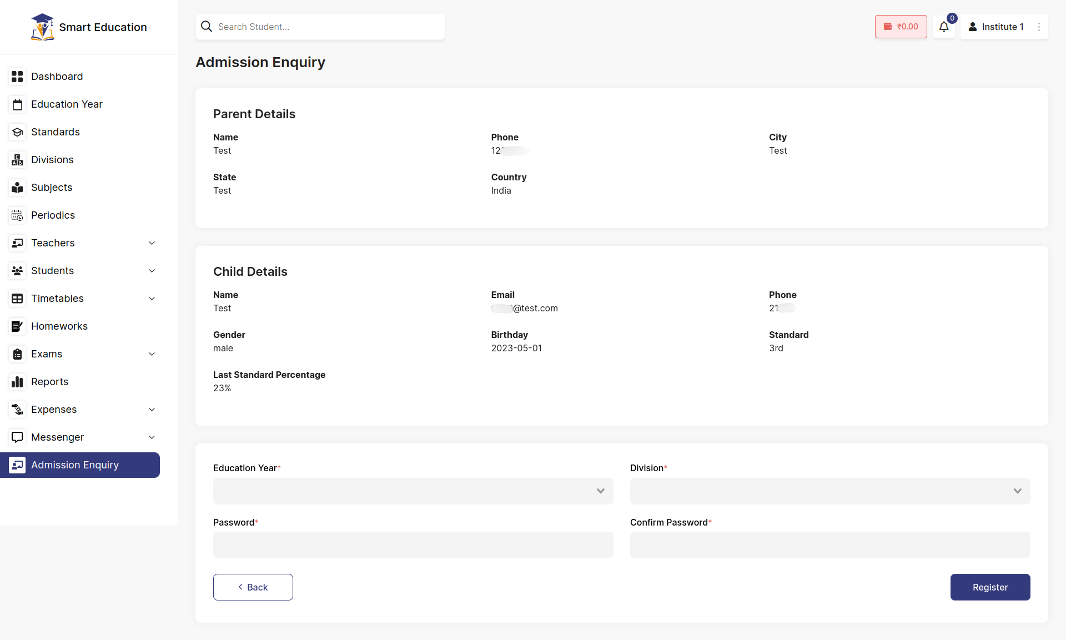Screen dimensions: 1066x641
Task: Click the Messenger chat bubble icon
Action: tap(17, 437)
